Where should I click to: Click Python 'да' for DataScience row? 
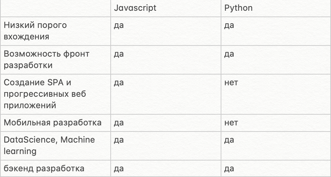coord(229,140)
